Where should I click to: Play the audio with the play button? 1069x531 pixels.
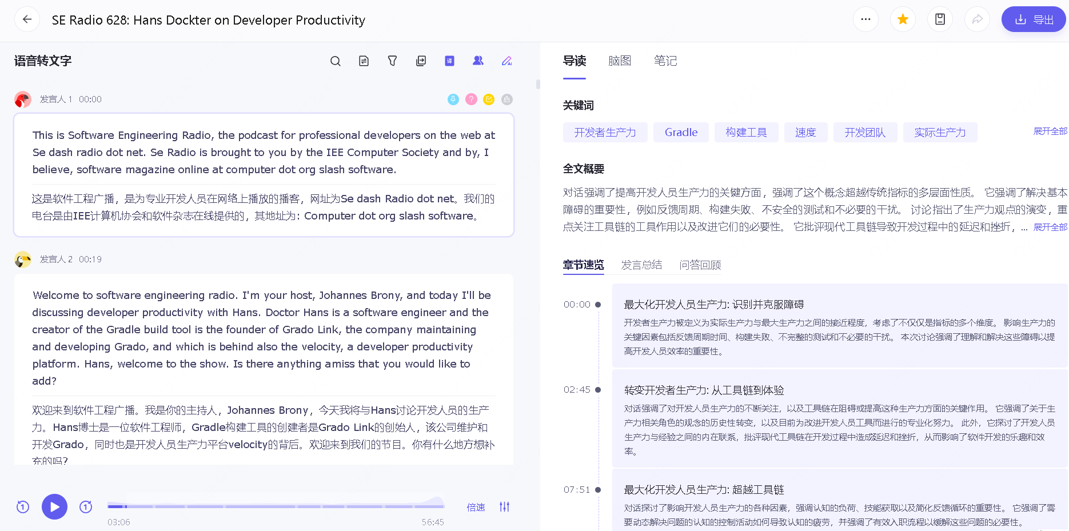tap(54, 506)
